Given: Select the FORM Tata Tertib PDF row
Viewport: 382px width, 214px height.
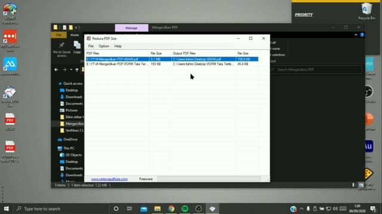Looking at the screenshot, I should coord(172,64).
